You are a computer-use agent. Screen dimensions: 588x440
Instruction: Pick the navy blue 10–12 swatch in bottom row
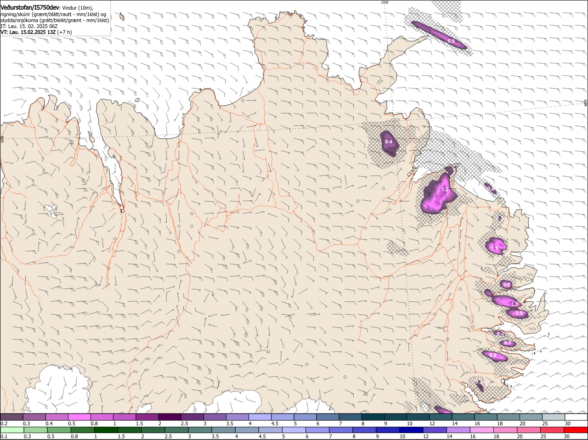click(x=412, y=430)
